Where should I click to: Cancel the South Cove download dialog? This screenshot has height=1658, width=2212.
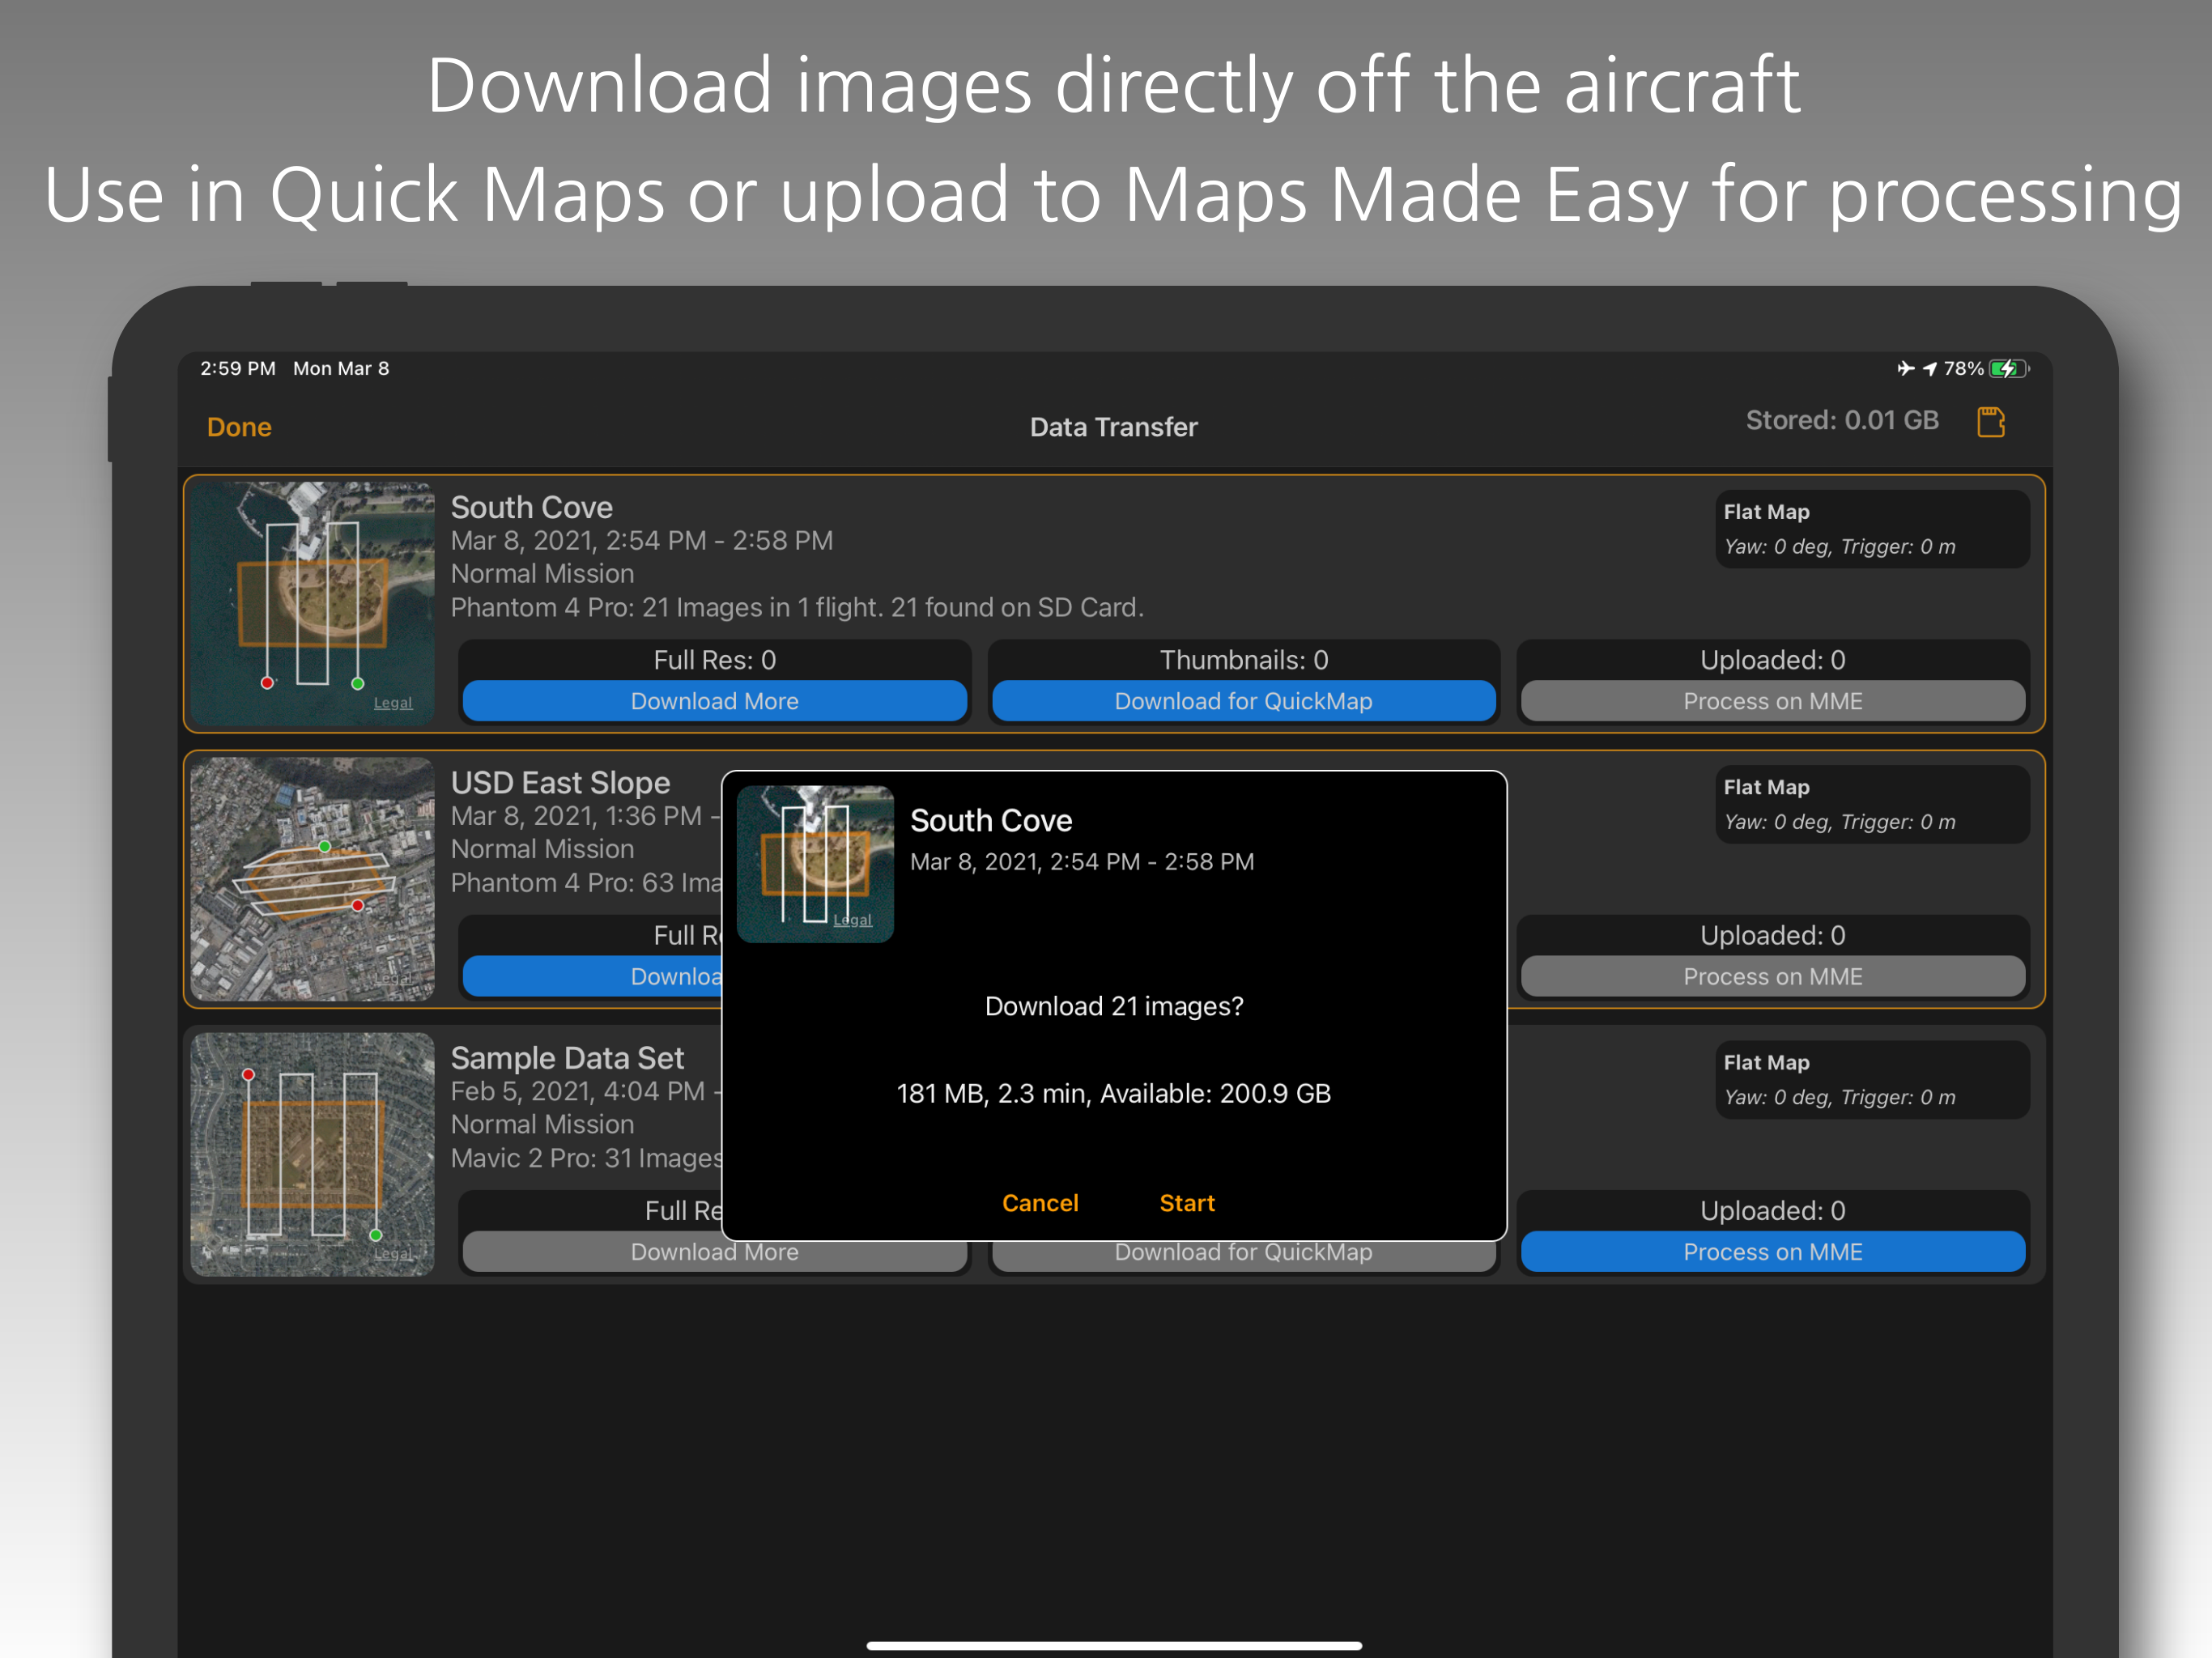(x=1040, y=1203)
